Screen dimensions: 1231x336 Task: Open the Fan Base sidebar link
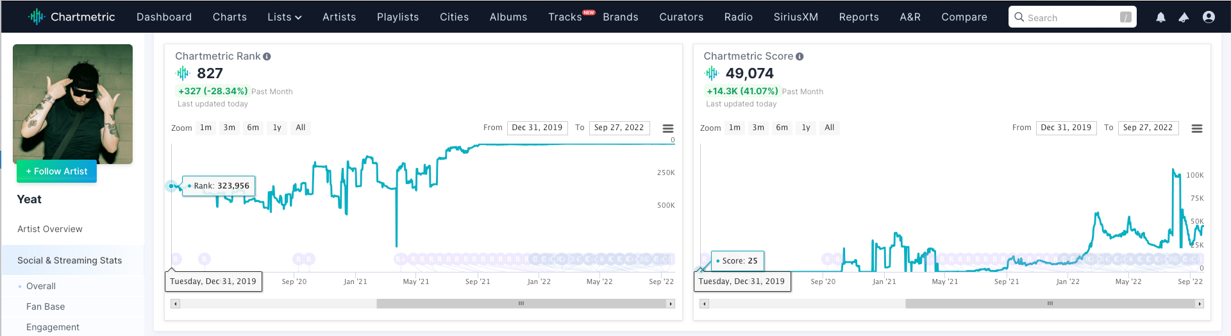pos(46,307)
